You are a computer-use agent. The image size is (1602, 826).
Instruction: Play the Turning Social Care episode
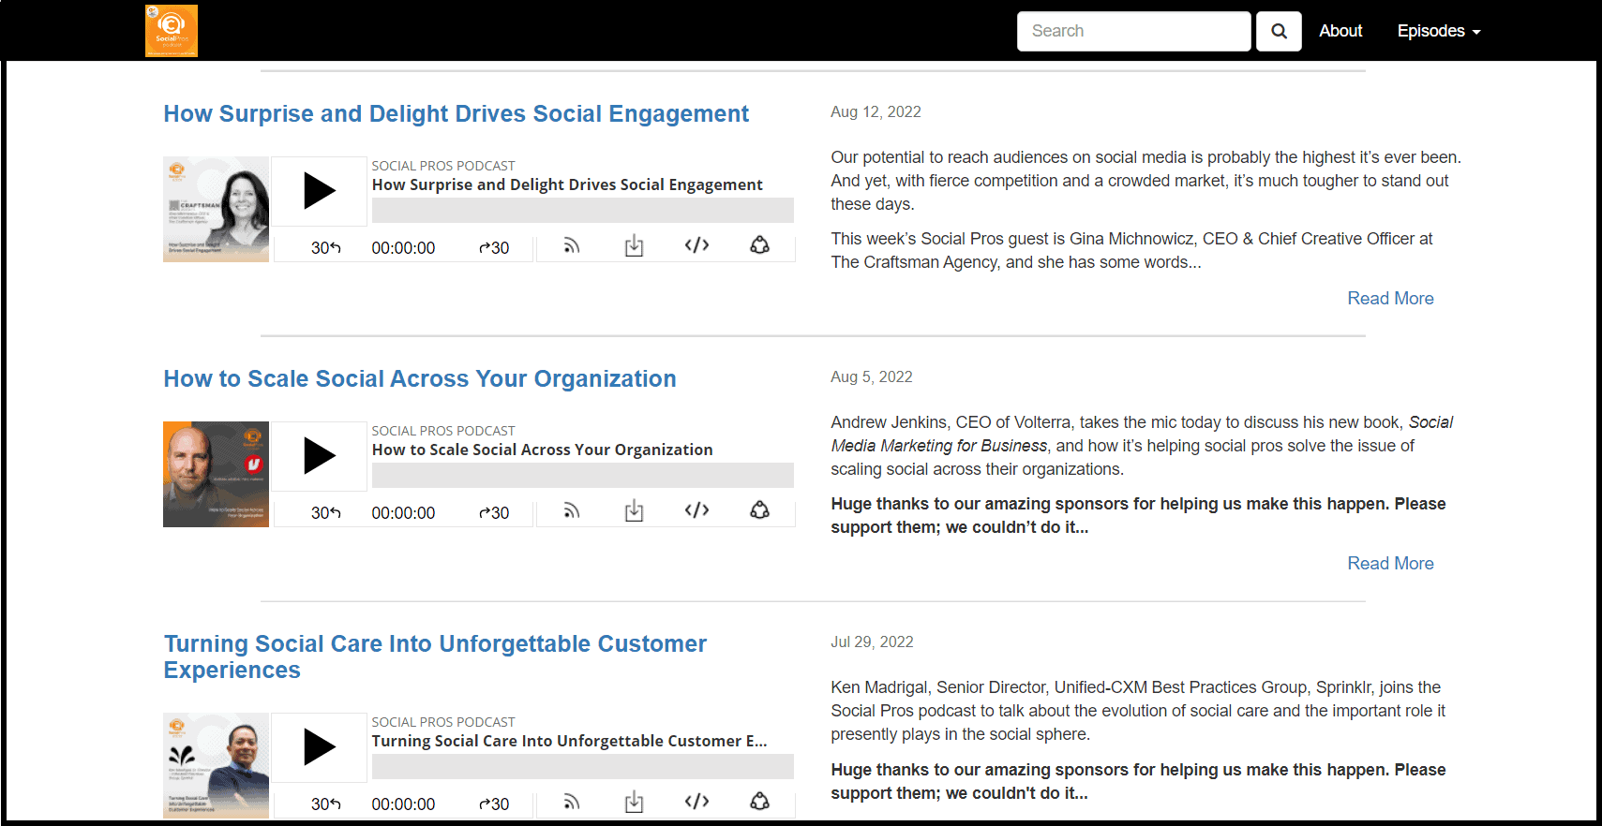coord(320,747)
